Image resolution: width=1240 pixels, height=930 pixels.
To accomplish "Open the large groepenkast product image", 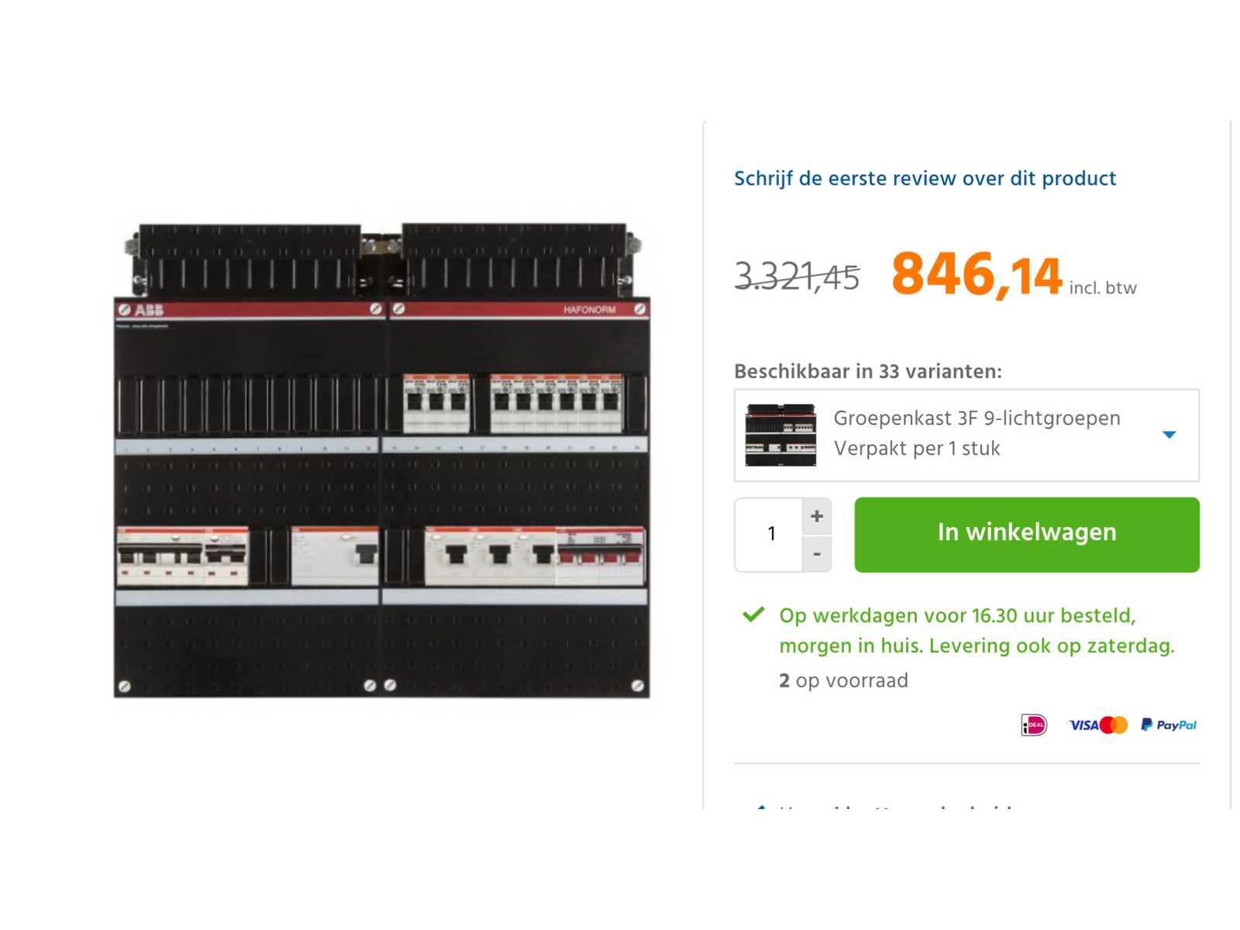I will click(382, 461).
